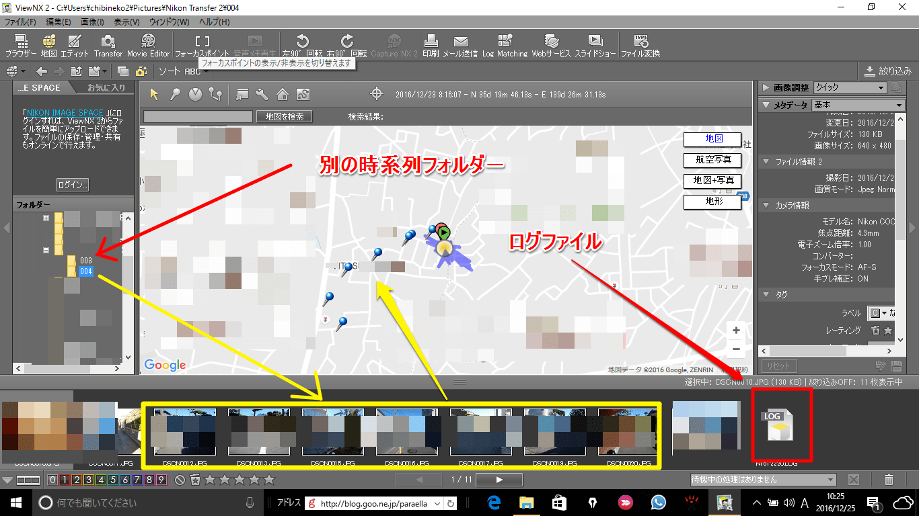Open the エディット (Edit) workspace icon
This screenshot has width=919, height=516.
pyautogui.click(x=75, y=45)
